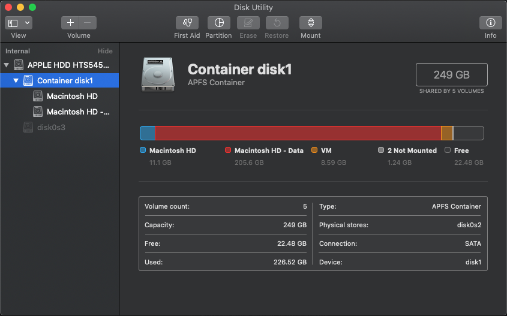Click the "SHARED BY 5 VOLUMES" label
Image resolution: width=507 pixels, height=316 pixels.
coord(452,91)
